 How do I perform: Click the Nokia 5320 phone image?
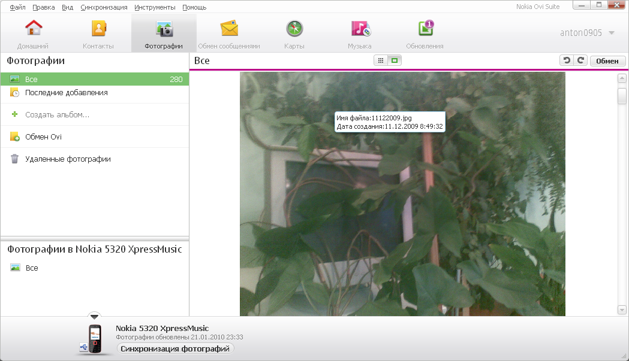pyautogui.click(x=95, y=339)
